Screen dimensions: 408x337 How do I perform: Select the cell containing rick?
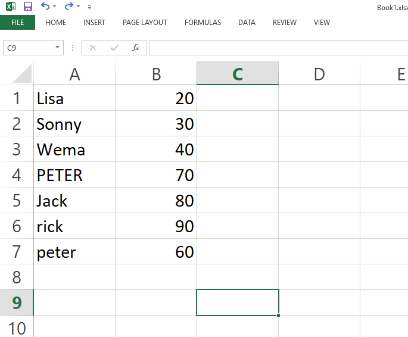(74, 226)
